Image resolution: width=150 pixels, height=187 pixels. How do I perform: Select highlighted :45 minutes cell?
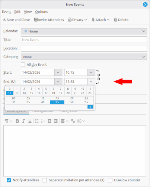[x=57, y=102]
